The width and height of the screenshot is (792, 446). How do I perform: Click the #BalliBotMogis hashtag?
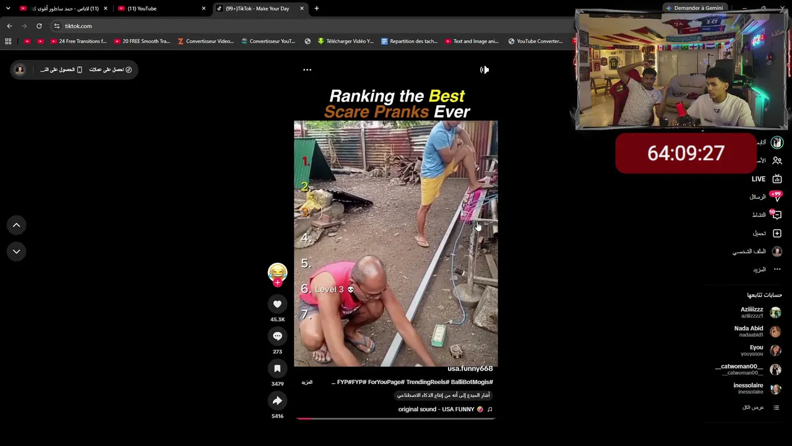[471, 382]
